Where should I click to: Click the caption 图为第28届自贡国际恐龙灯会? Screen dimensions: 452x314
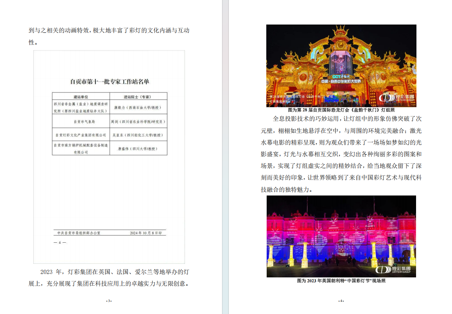tap(341, 110)
